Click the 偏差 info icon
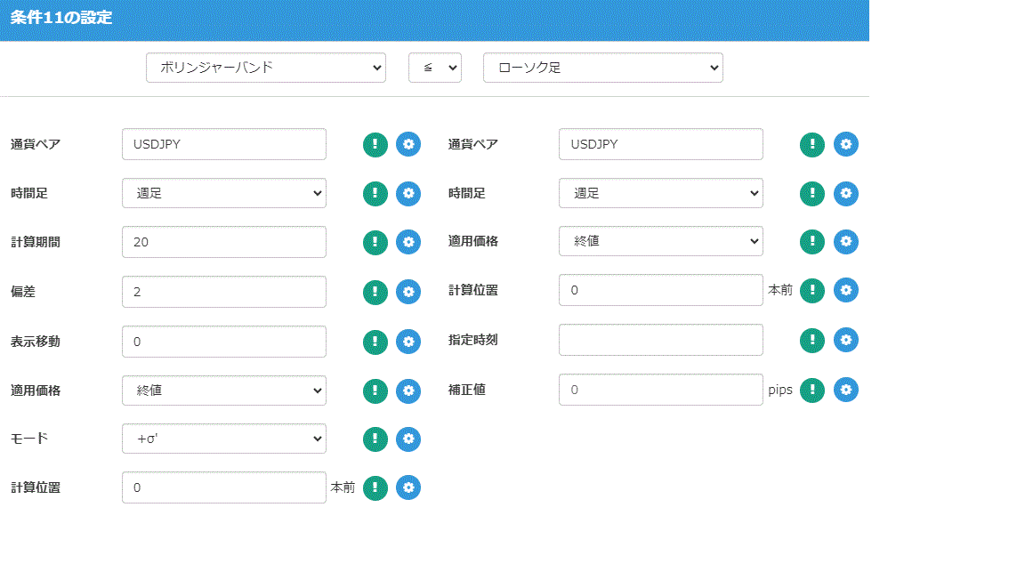 [375, 291]
